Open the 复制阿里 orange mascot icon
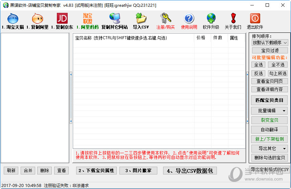 coord(37,19)
